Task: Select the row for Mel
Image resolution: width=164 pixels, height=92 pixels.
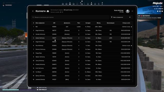Action: tap(82, 27)
